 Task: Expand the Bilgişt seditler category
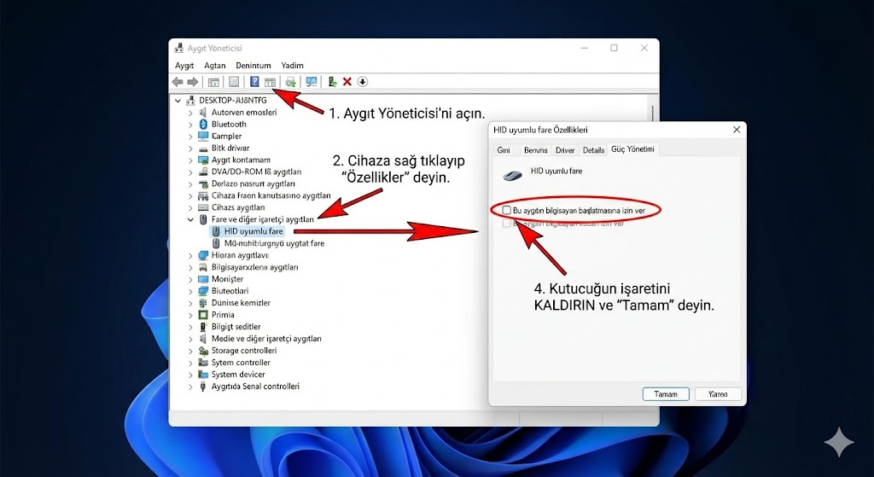coord(190,327)
